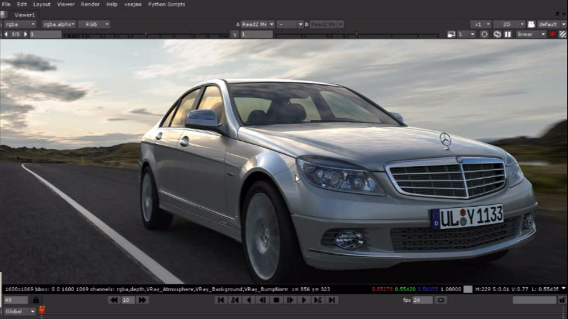This screenshot has height=319, width=568.
Task: Open the veejee menu
Action: pos(133,5)
